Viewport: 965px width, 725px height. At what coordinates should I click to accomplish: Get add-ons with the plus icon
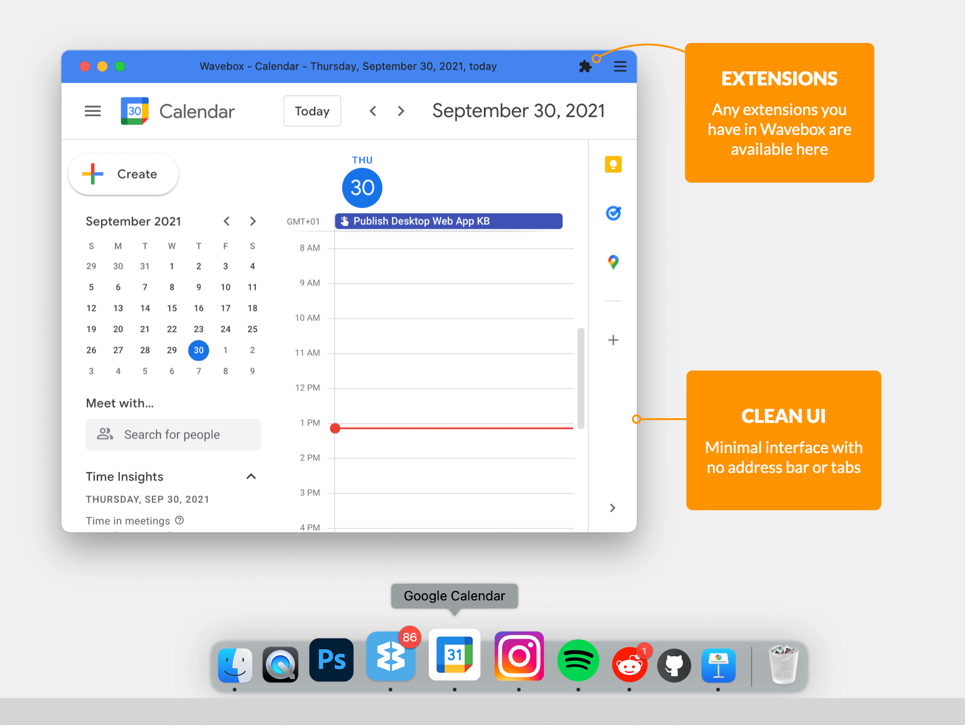pyautogui.click(x=613, y=340)
